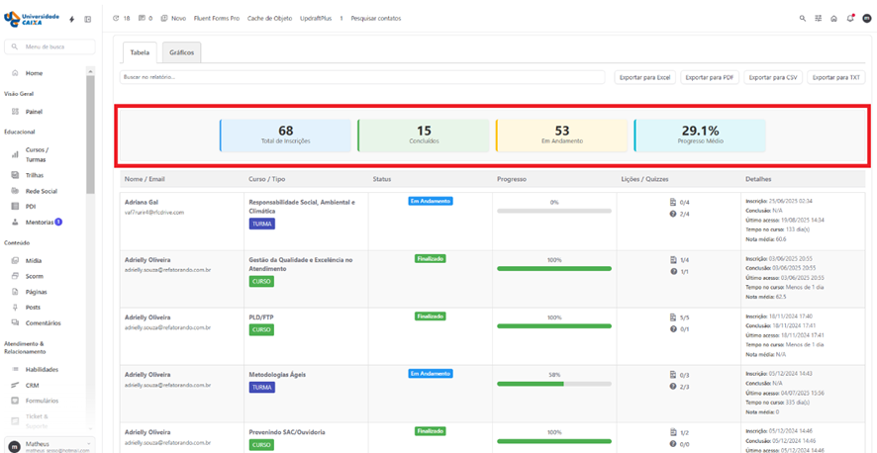877x453 pixels.
Task: Open the notifications bell icon
Action: pos(849,18)
